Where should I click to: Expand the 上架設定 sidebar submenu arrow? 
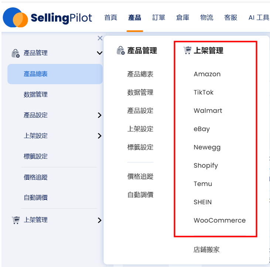99,136
